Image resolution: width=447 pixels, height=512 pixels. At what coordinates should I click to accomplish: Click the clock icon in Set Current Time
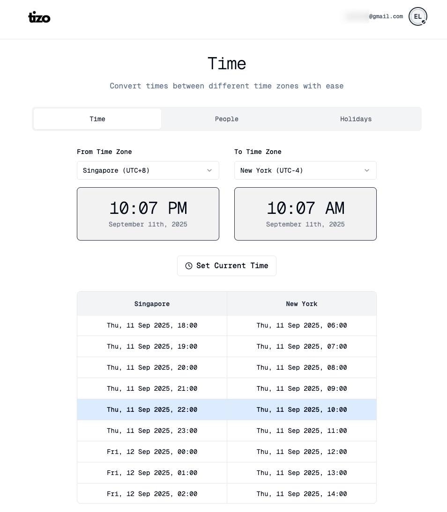189,266
